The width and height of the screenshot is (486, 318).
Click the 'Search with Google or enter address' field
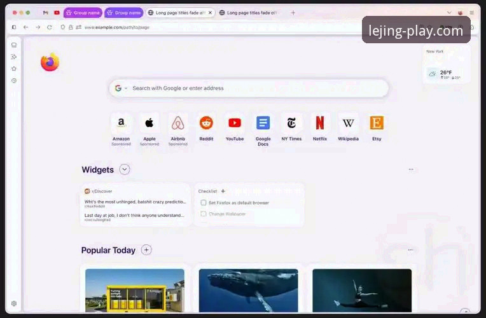[249, 88]
